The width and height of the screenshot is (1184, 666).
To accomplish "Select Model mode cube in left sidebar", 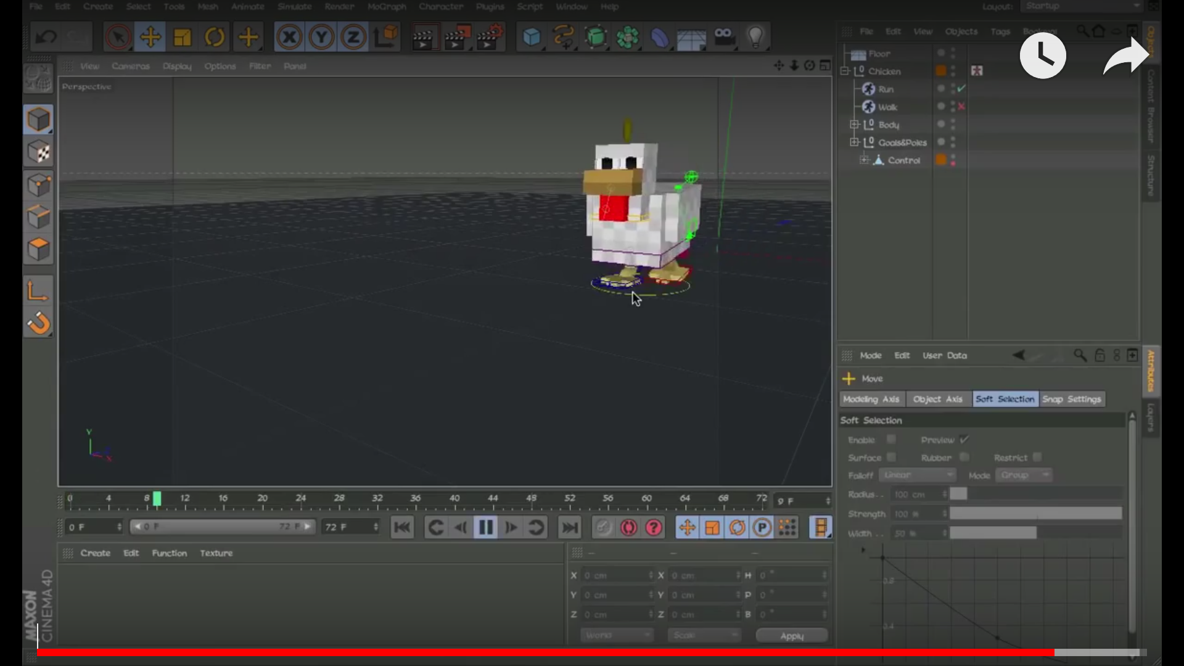I will click(39, 120).
